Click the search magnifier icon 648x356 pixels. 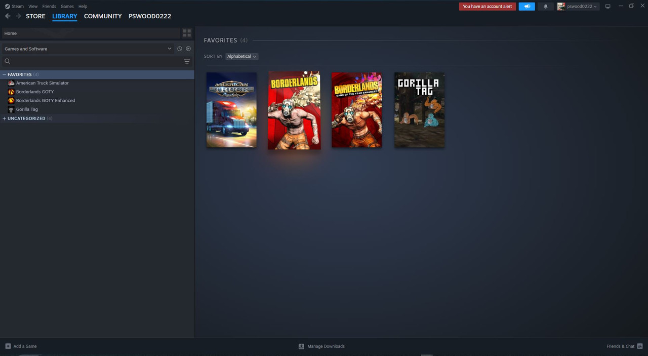7,61
